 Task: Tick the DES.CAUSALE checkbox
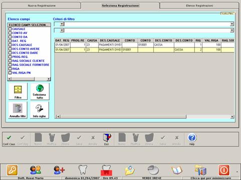[x=10, y=45]
